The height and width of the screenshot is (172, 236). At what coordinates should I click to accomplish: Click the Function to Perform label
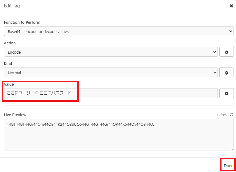(22, 23)
